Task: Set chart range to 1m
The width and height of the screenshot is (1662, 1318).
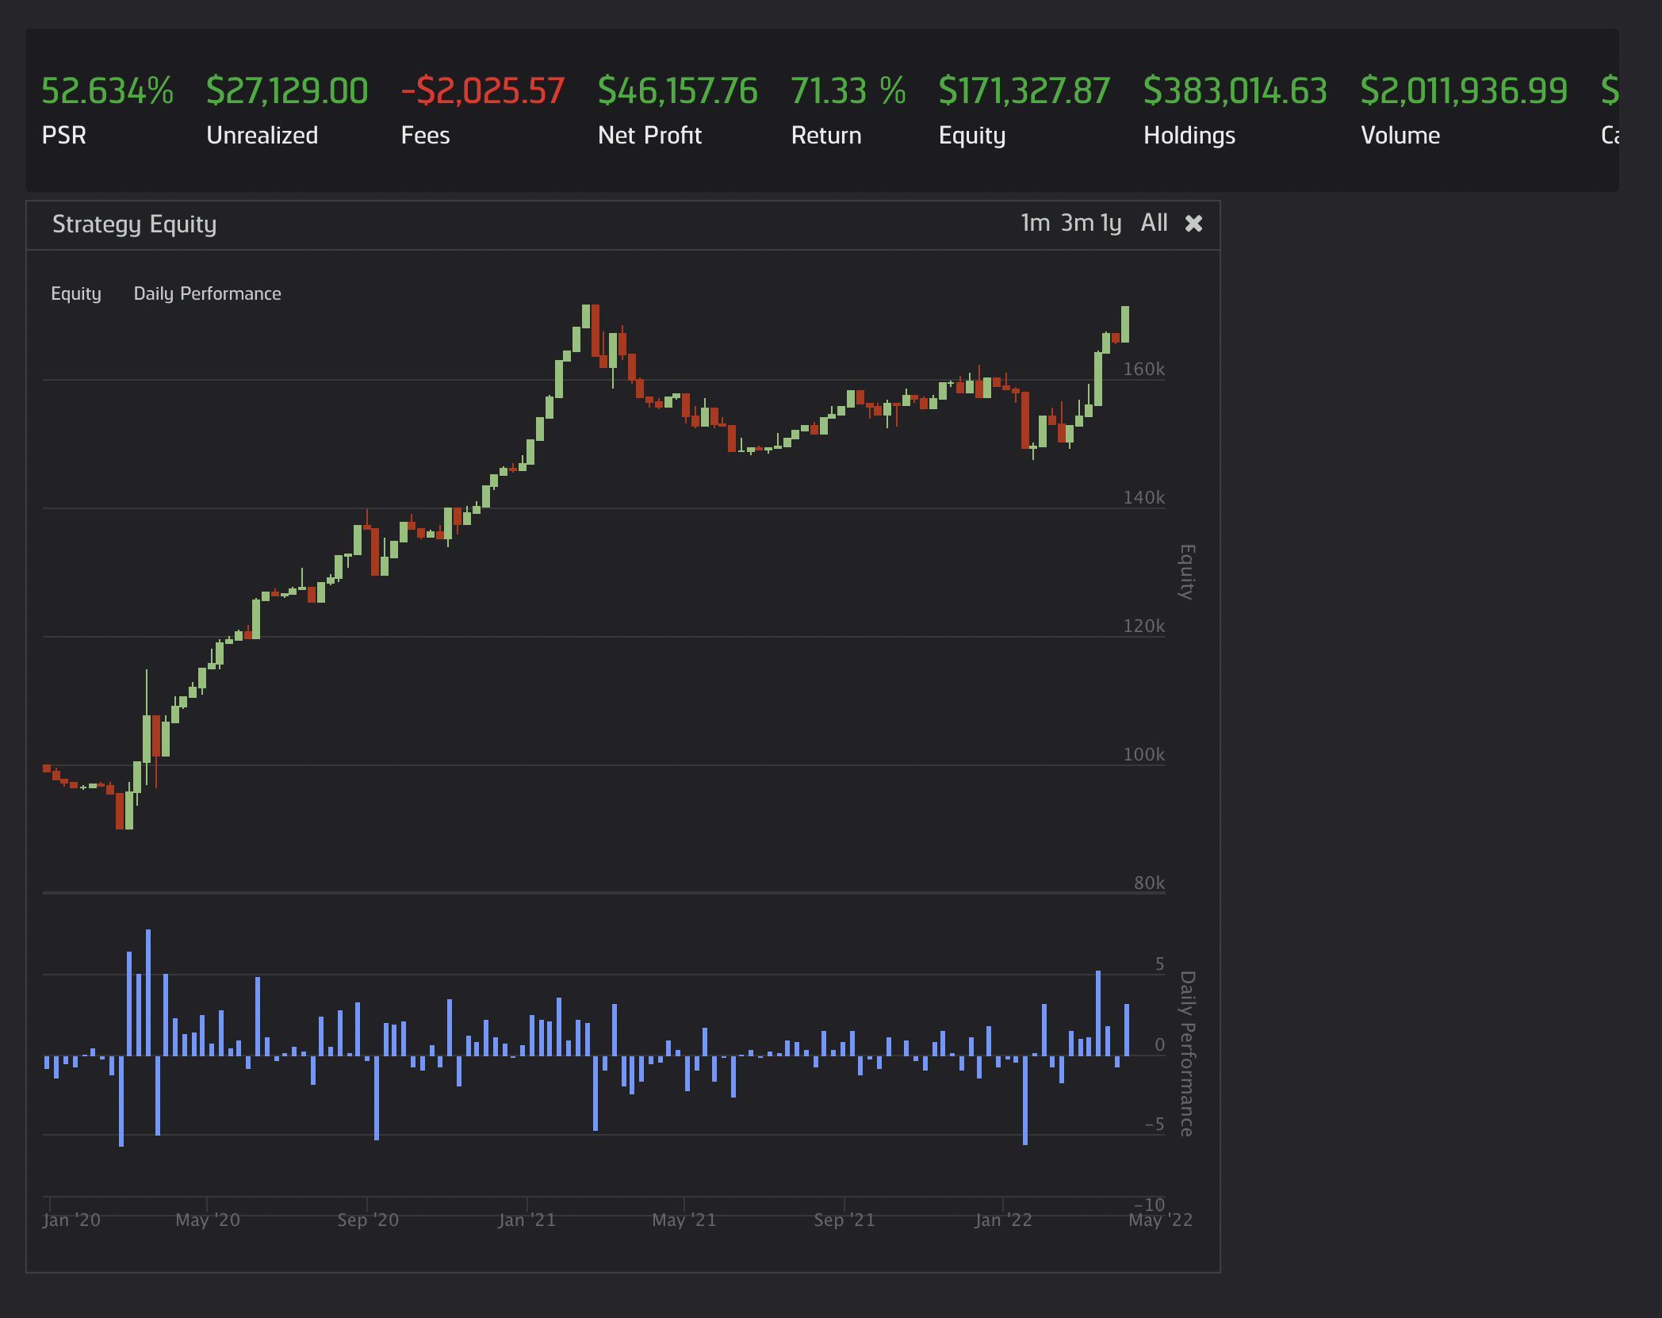Action: pos(1035,224)
